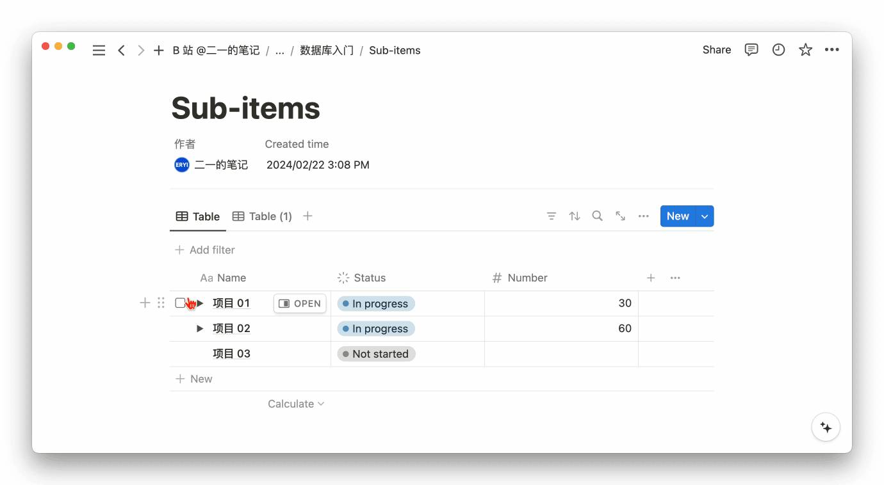Click the number cell showing 60
This screenshot has width=884, height=485.
[562, 328]
